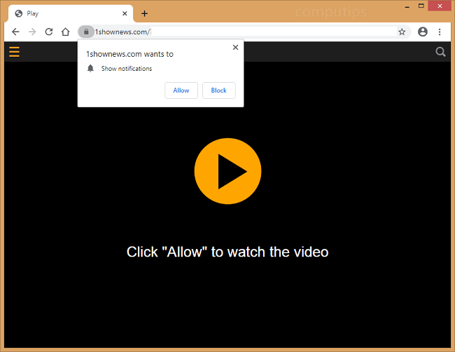455x352 pixels.
Task: Click the lock site info icon
Action: click(x=85, y=32)
